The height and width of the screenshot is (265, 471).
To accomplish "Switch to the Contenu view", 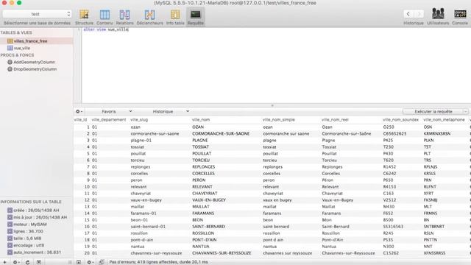I will coord(105,17).
